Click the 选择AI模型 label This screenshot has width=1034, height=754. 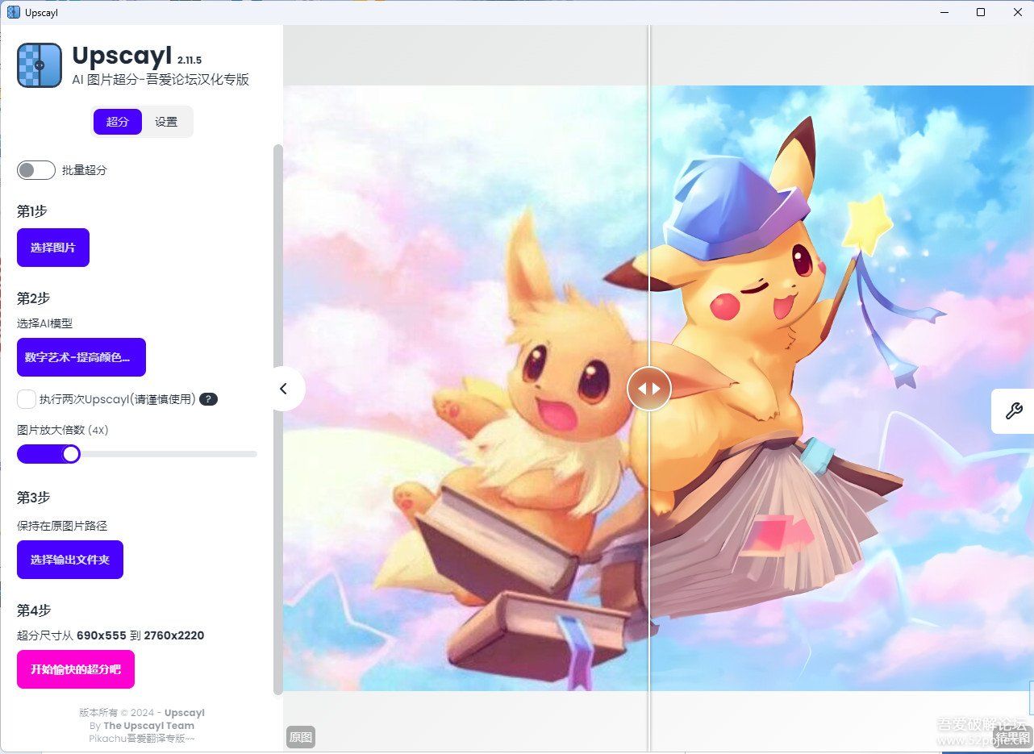click(x=45, y=323)
